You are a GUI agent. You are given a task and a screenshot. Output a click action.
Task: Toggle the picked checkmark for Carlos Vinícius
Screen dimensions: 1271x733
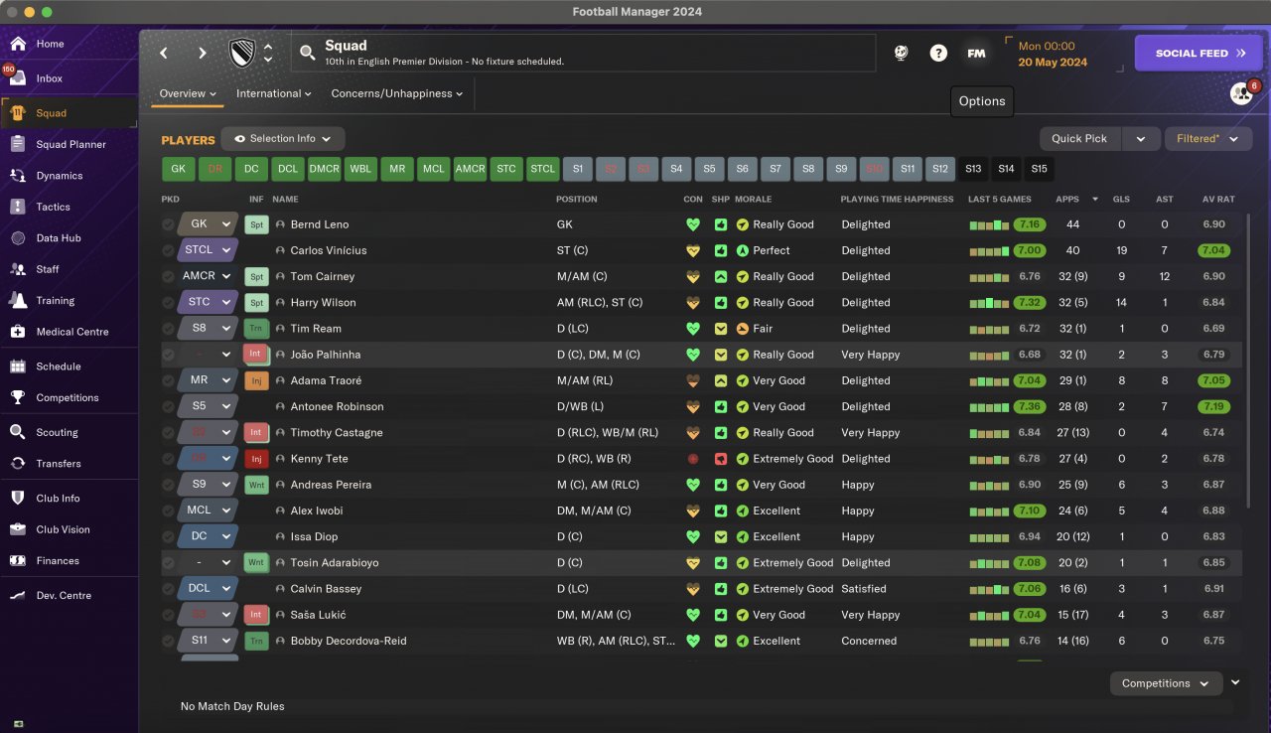[168, 250]
